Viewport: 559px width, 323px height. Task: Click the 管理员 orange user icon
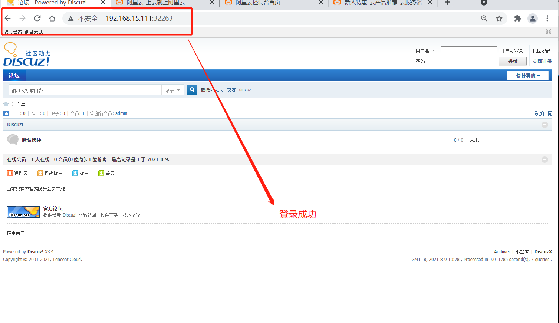pos(10,173)
